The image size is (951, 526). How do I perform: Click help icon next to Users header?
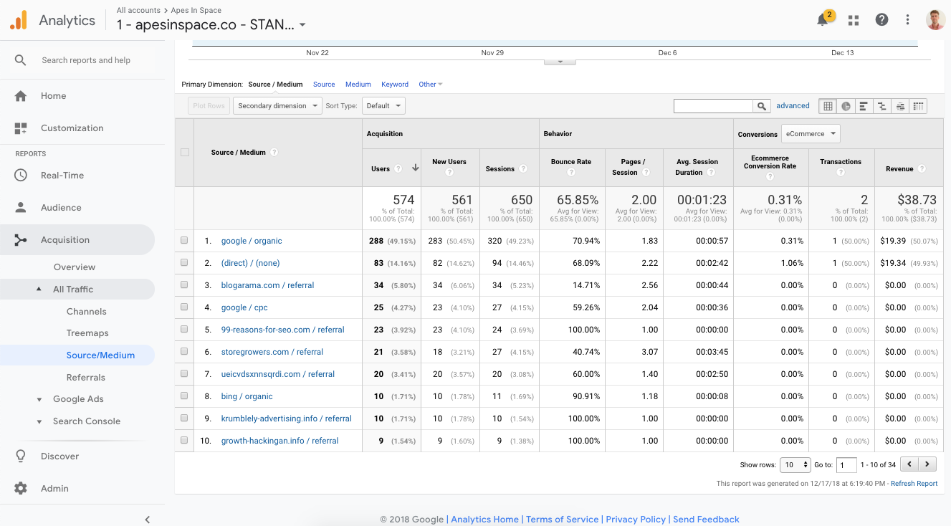tap(398, 169)
